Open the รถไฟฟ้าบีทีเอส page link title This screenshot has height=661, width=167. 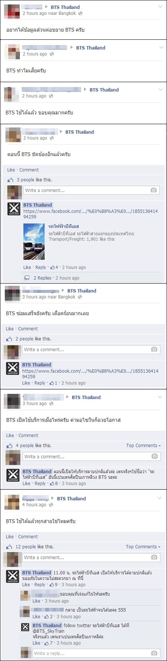pos(64,227)
